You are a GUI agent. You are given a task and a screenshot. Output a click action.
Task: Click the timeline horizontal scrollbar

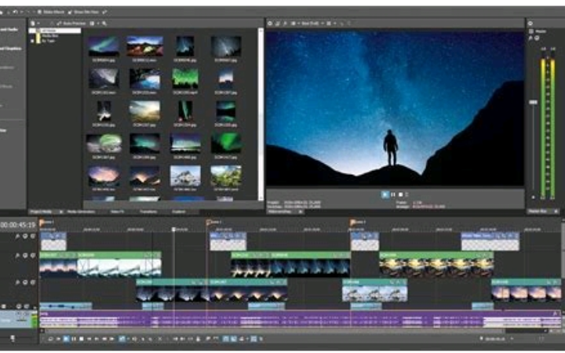point(274,330)
